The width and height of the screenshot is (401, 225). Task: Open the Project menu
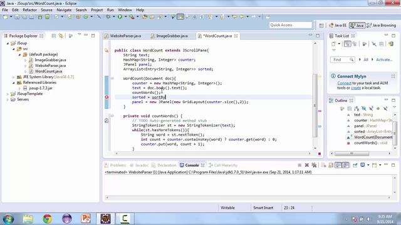click(97, 10)
